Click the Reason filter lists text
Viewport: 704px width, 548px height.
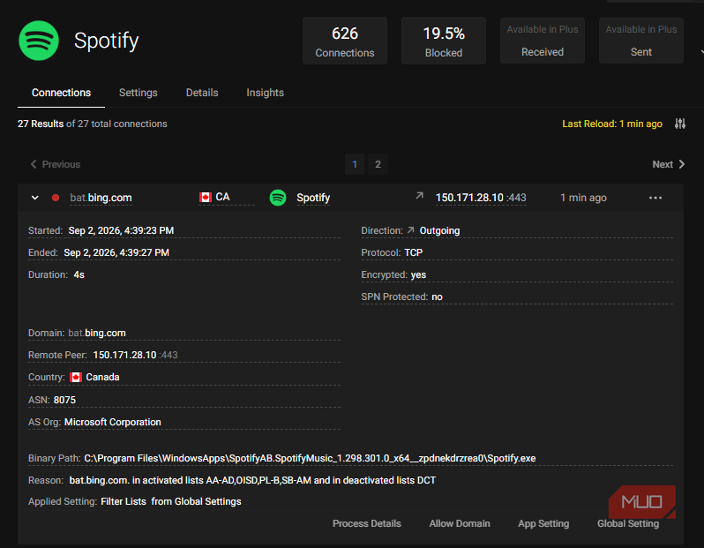click(252, 480)
